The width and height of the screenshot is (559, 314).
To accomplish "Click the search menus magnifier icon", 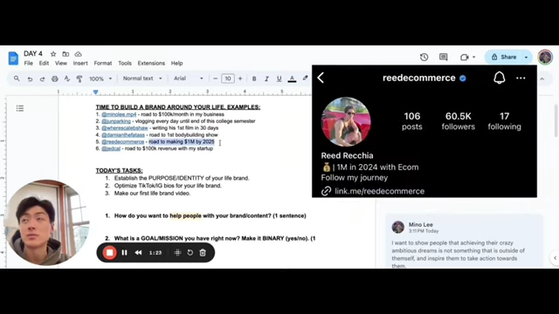I will coord(17,78).
